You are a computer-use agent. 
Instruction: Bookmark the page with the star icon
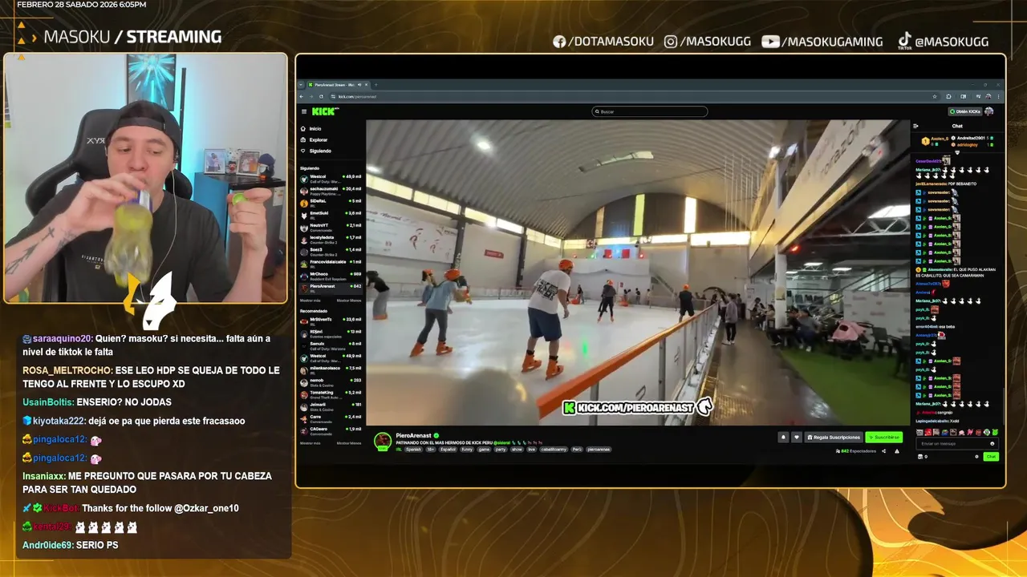point(935,96)
